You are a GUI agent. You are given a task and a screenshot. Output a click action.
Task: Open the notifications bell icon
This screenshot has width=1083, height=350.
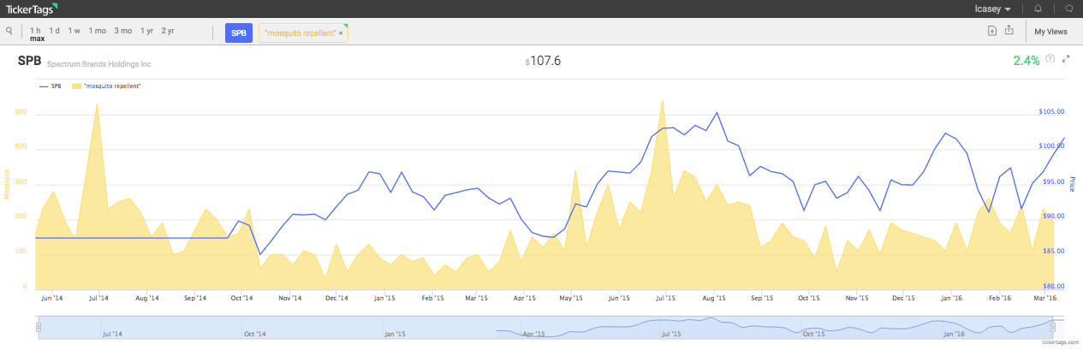1038,9
